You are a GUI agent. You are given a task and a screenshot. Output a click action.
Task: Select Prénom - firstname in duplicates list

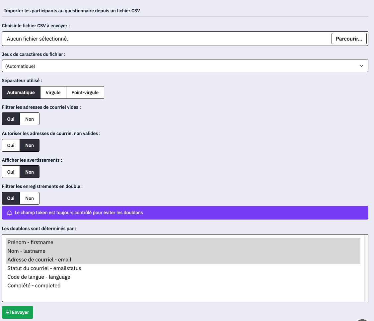click(x=30, y=242)
